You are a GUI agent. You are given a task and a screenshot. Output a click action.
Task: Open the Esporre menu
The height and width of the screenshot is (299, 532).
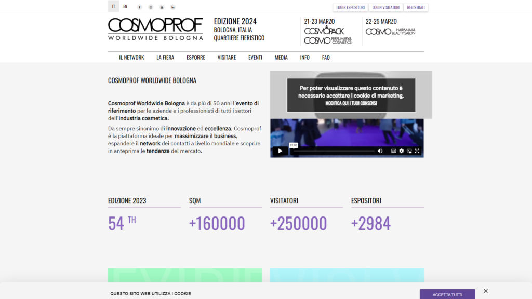196,57
